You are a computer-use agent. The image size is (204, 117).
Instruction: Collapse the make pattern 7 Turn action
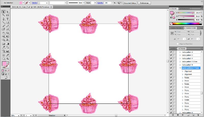(180, 68)
